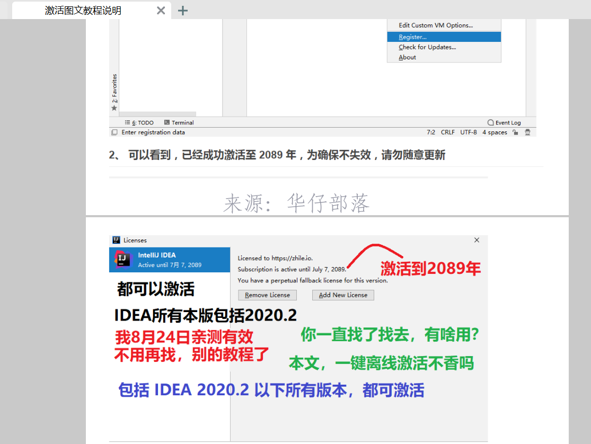Open a new tab with plus button
The width and height of the screenshot is (591, 444).
(183, 11)
